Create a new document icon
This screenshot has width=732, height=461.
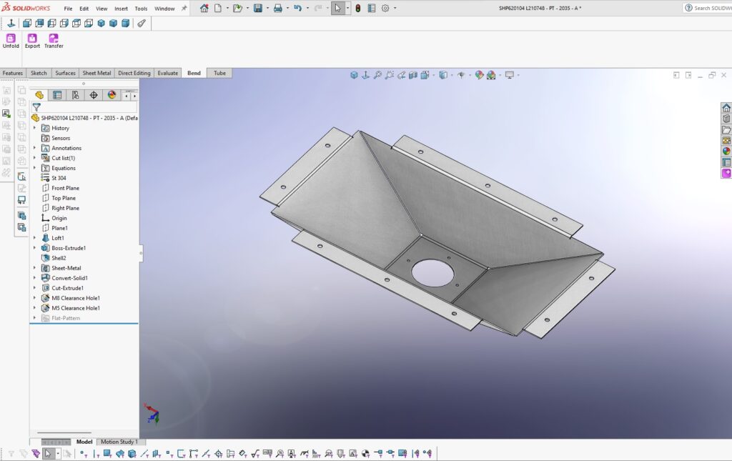point(218,9)
